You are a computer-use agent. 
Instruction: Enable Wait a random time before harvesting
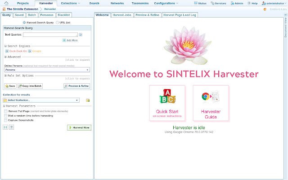[x=6, y=116]
